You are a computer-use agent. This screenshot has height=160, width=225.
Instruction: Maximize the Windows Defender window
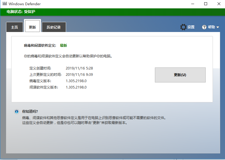point(206,4)
